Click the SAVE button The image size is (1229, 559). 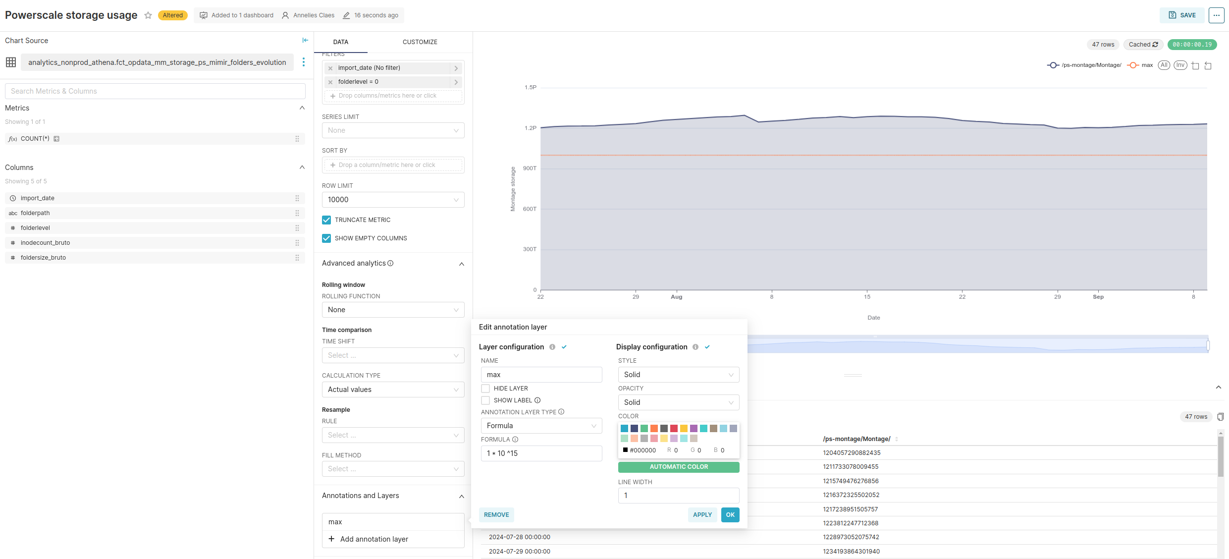pyautogui.click(x=1182, y=15)
